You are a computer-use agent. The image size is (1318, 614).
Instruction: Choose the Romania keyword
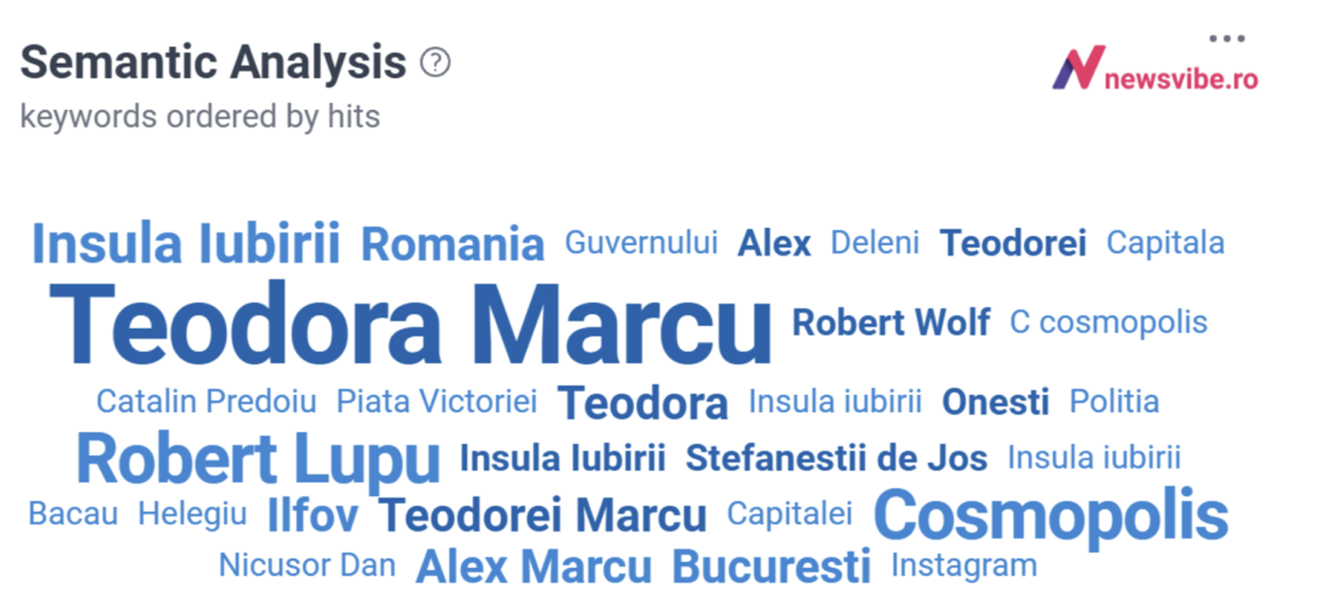[x=453, y=244]
